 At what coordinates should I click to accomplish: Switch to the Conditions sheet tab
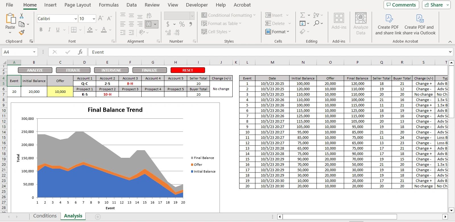[x=45, y=216]
